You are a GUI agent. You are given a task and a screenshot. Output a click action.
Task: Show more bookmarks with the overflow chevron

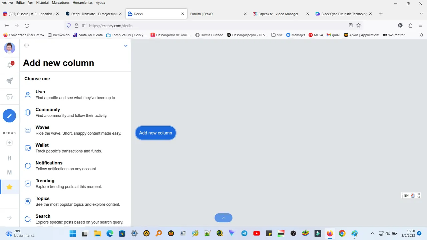421,35
